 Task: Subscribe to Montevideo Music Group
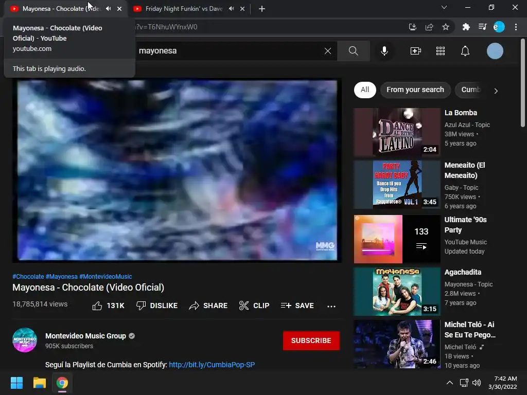311,340
